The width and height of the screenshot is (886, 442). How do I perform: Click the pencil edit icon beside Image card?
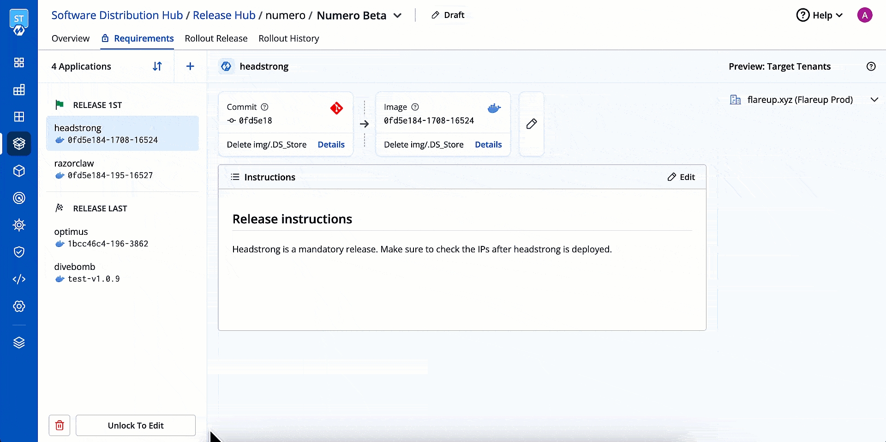(x=532, y=124)
